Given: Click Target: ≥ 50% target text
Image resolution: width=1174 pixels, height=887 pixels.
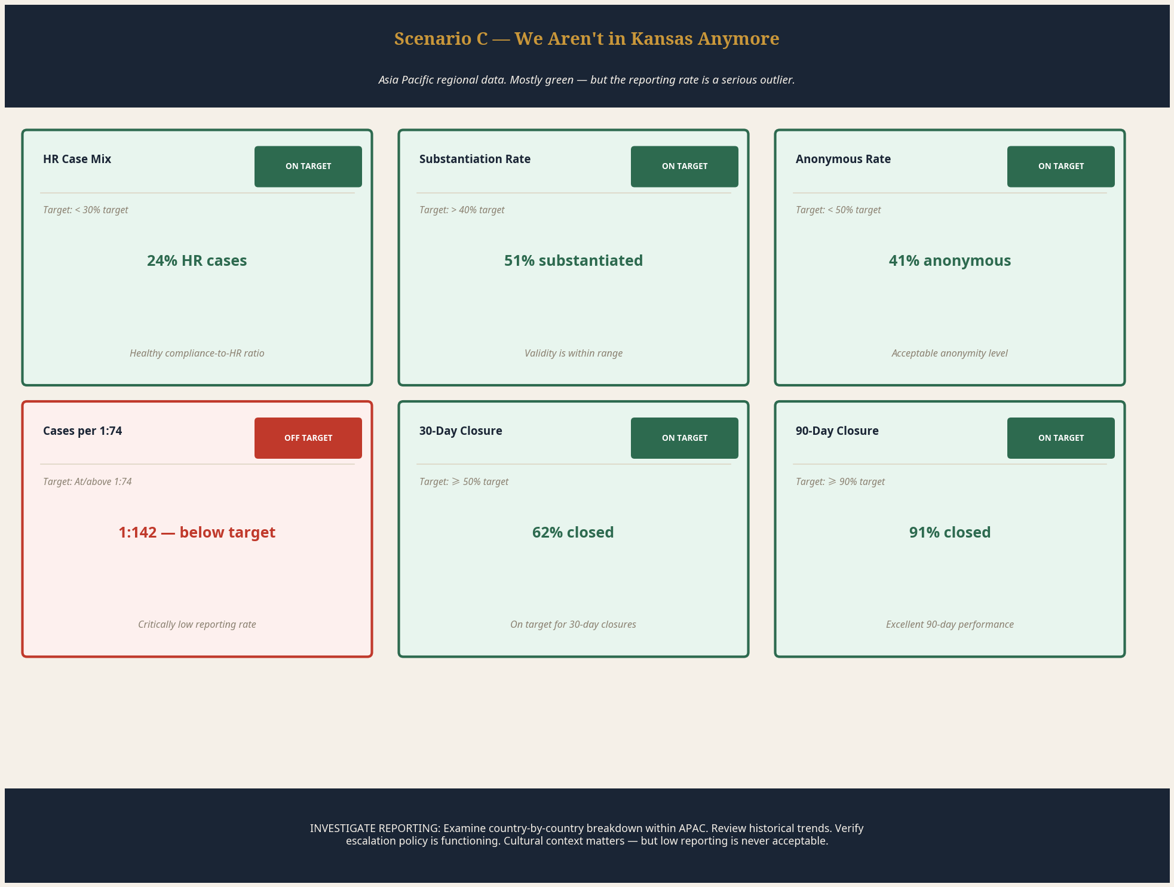Looking at the screenshot, I should [464, 481].
